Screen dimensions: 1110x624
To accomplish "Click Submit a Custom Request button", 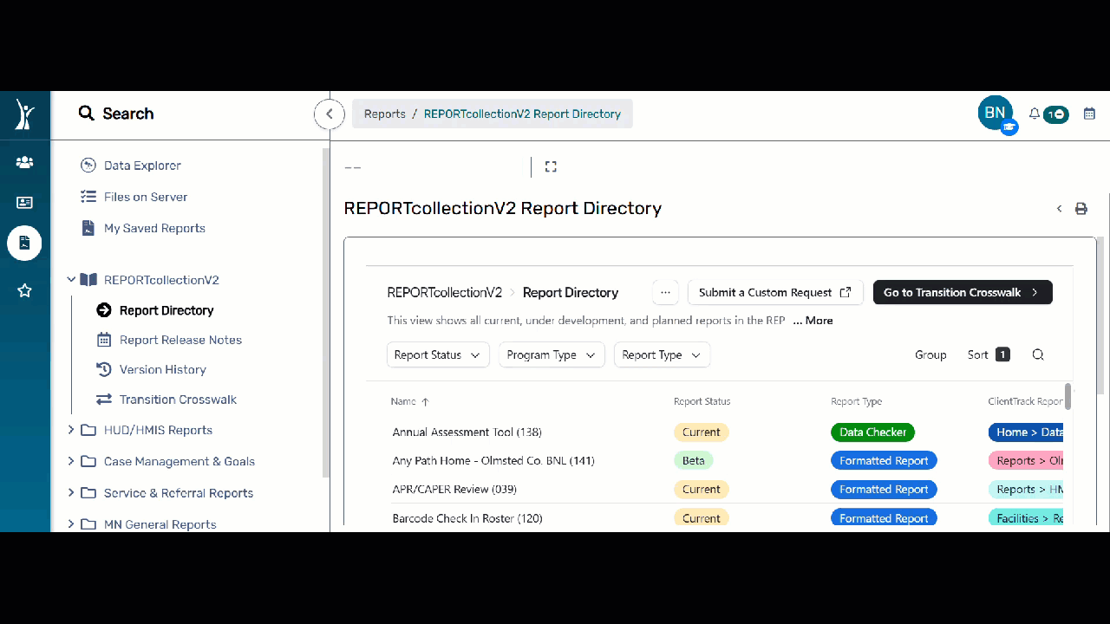I will click(774, 292).
